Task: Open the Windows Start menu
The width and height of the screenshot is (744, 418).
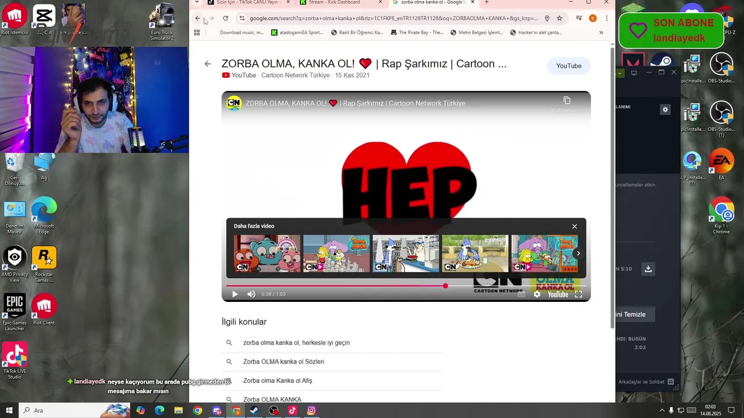Action: [9, 410]
